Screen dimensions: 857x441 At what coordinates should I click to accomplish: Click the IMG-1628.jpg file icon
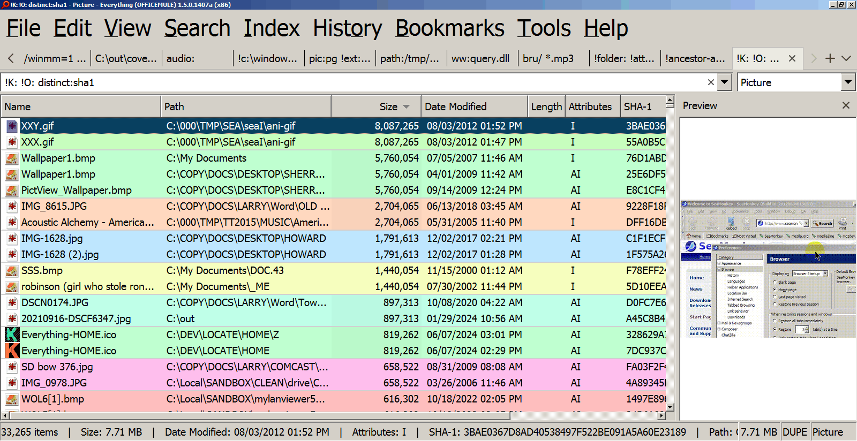point(12,239)
